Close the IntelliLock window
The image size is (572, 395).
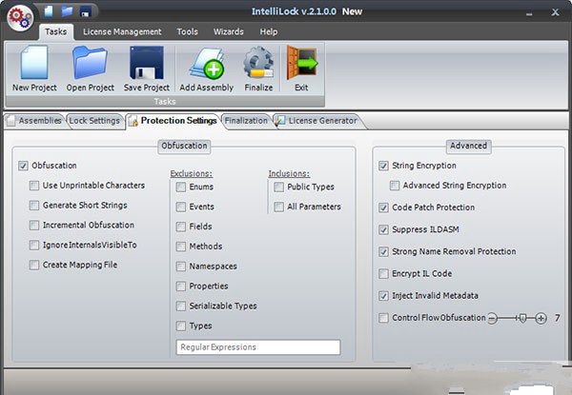pyautogui.click(x=555, y=12)
